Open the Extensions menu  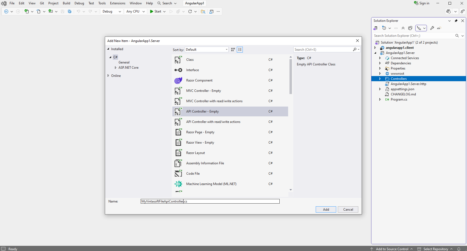(117, 3)
